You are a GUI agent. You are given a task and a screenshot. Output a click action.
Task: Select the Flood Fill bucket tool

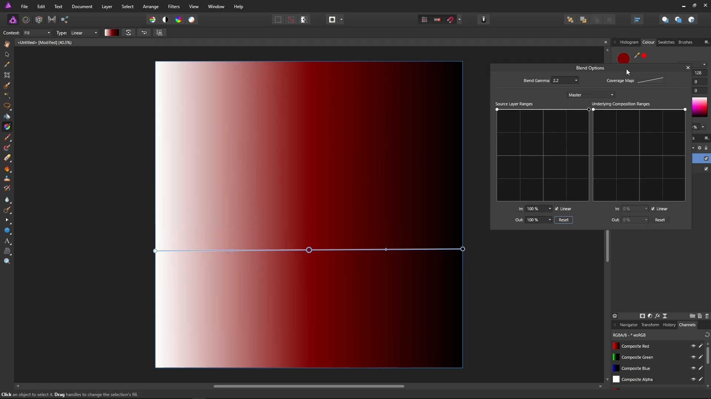(x=7, y=116)
